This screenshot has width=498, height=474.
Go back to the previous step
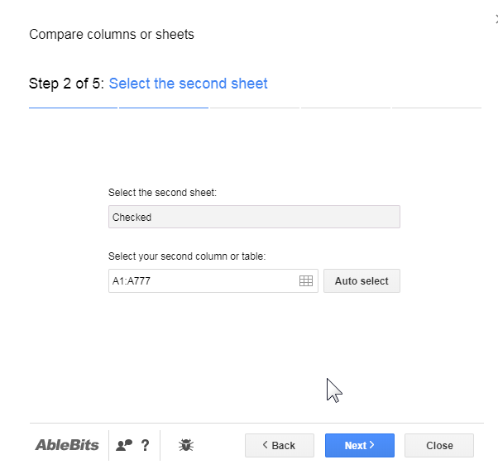pos(279,445)
